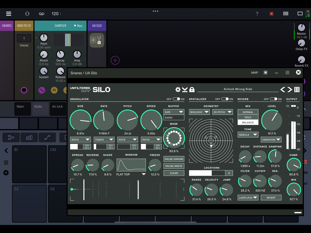
Task: Click the left back arrow beside pads
Action: coord(6,151)
